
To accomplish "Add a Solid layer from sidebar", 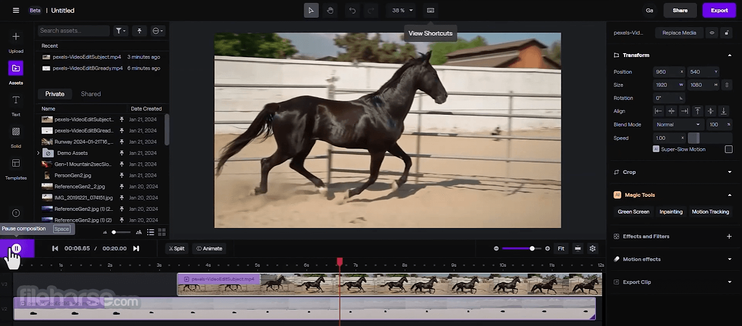I will [x=16, y=136].
